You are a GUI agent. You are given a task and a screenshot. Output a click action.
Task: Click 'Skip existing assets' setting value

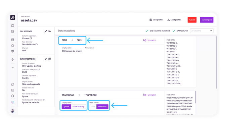point(31,84)
